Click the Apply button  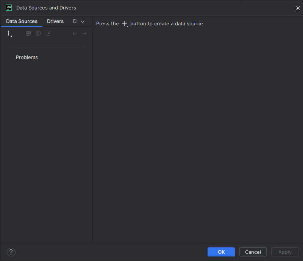tap(285, 252)
